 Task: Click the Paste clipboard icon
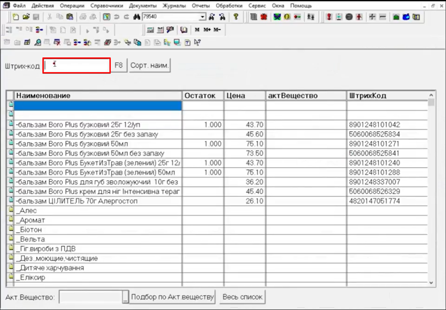tap(70, 17)
